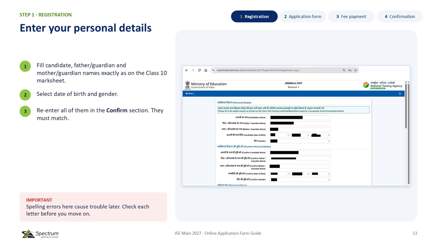Select the Registration step tab
This screenshot has width=437, height=246.
254,16
